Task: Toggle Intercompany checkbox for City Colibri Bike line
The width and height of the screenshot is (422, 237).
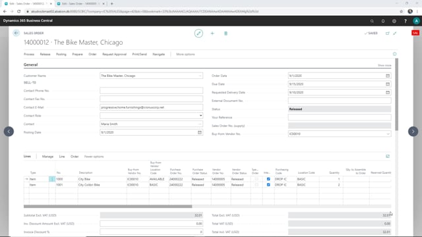Action: (268, 185)
